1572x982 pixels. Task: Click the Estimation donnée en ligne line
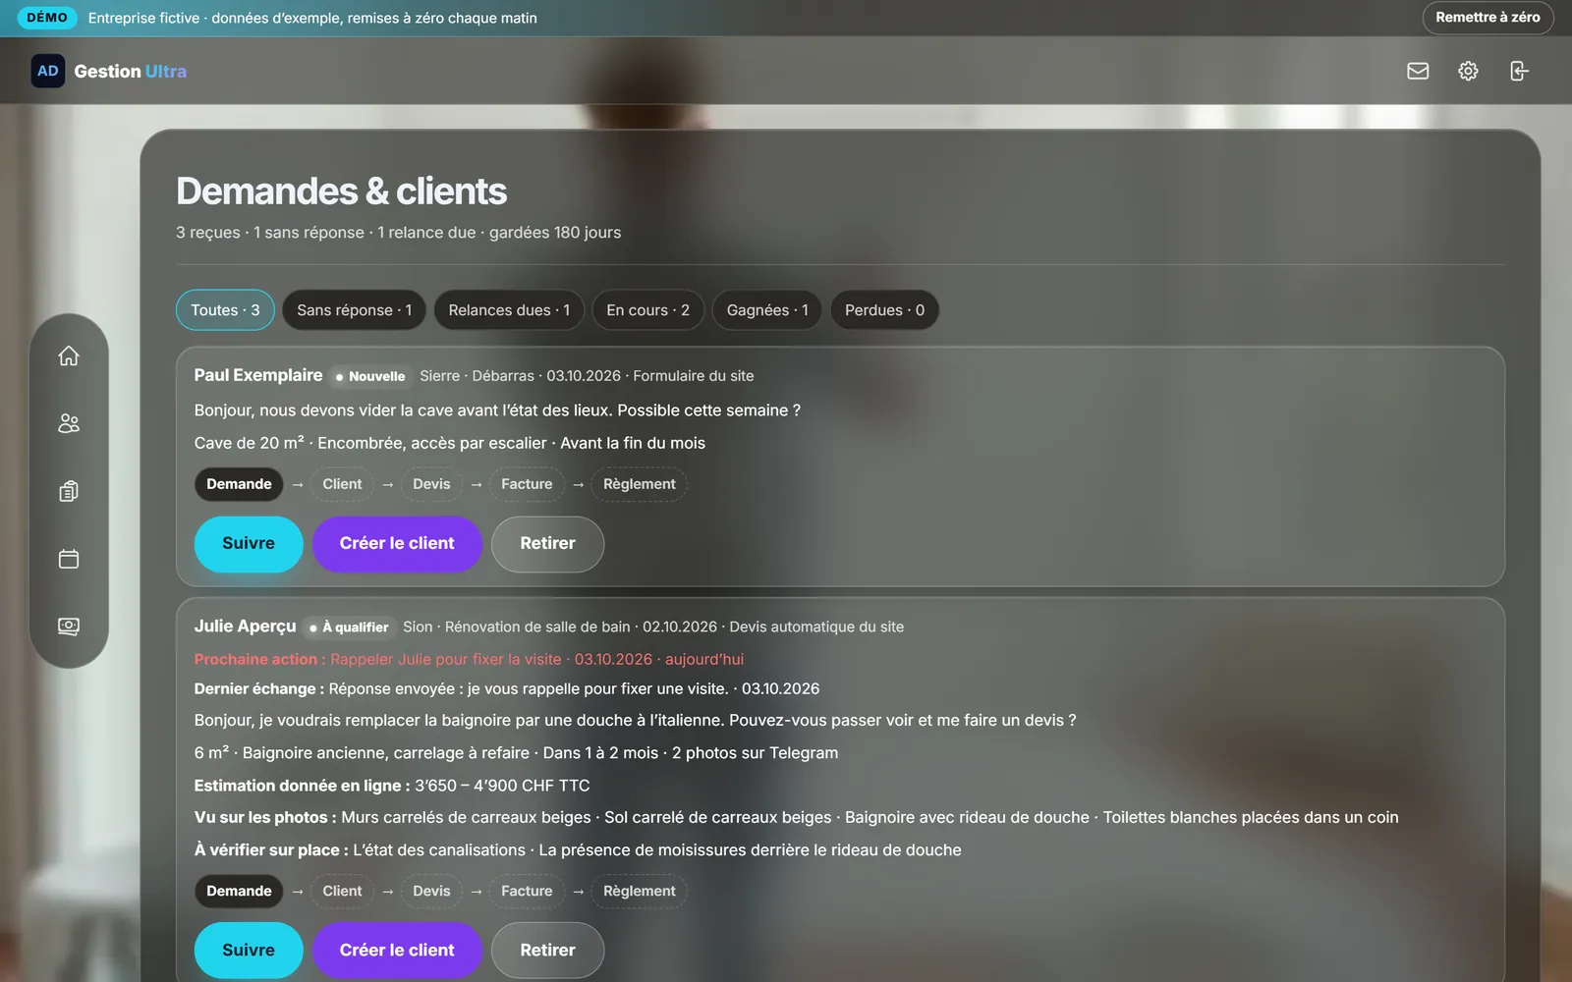392,786
